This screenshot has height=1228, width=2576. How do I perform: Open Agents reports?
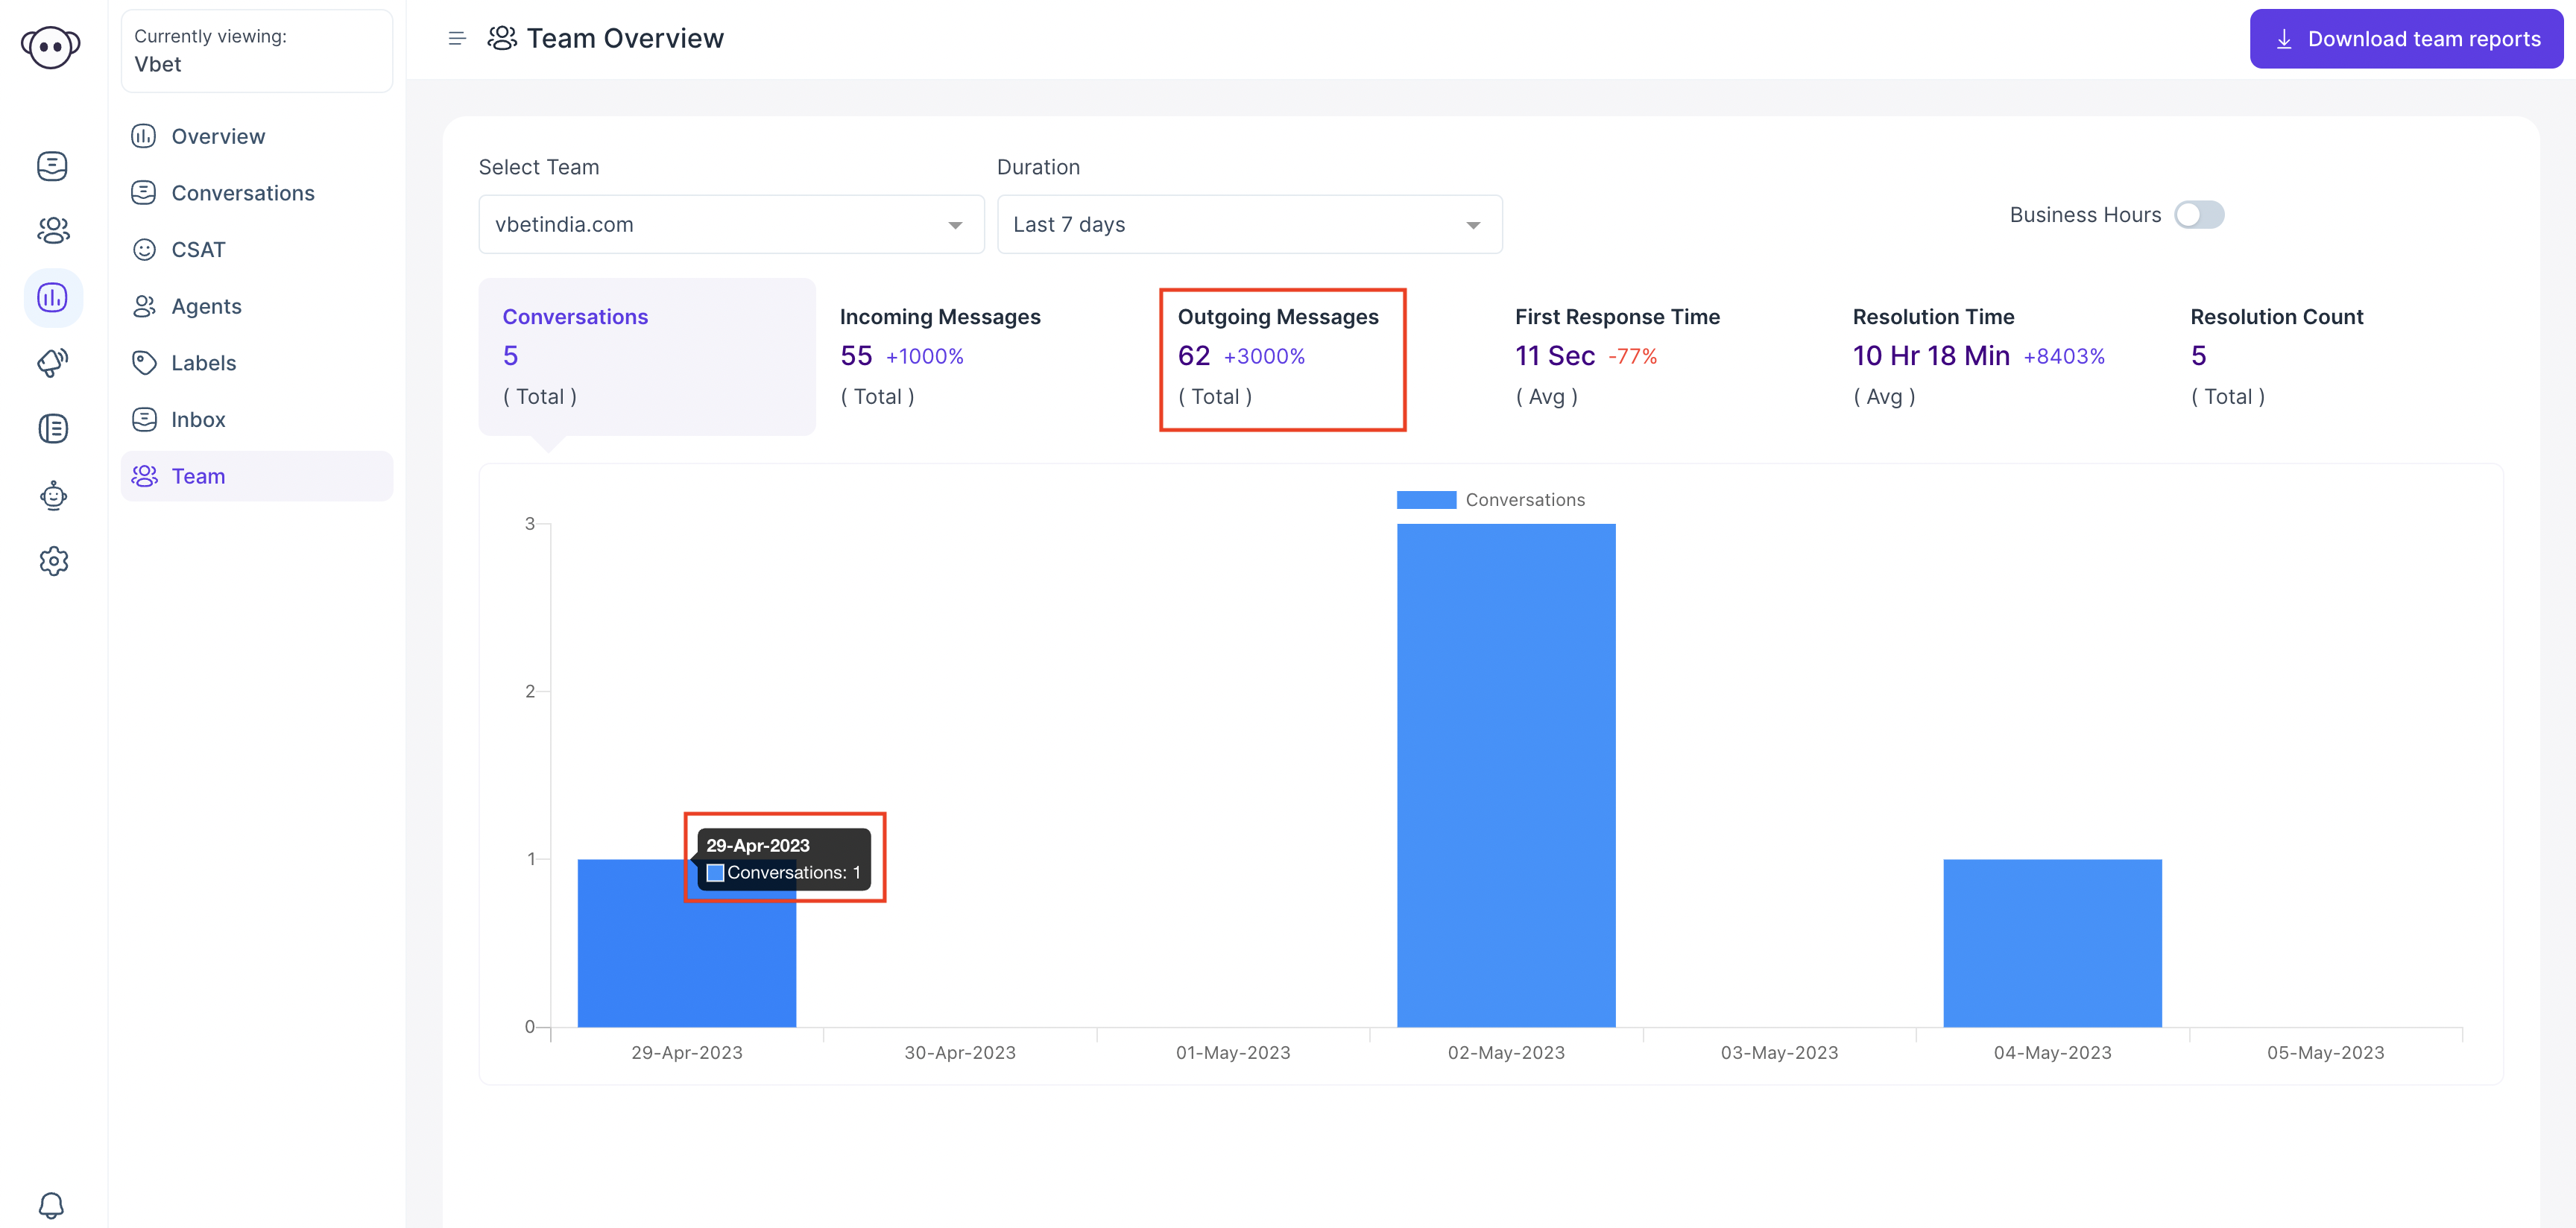[x=257, y=306]
